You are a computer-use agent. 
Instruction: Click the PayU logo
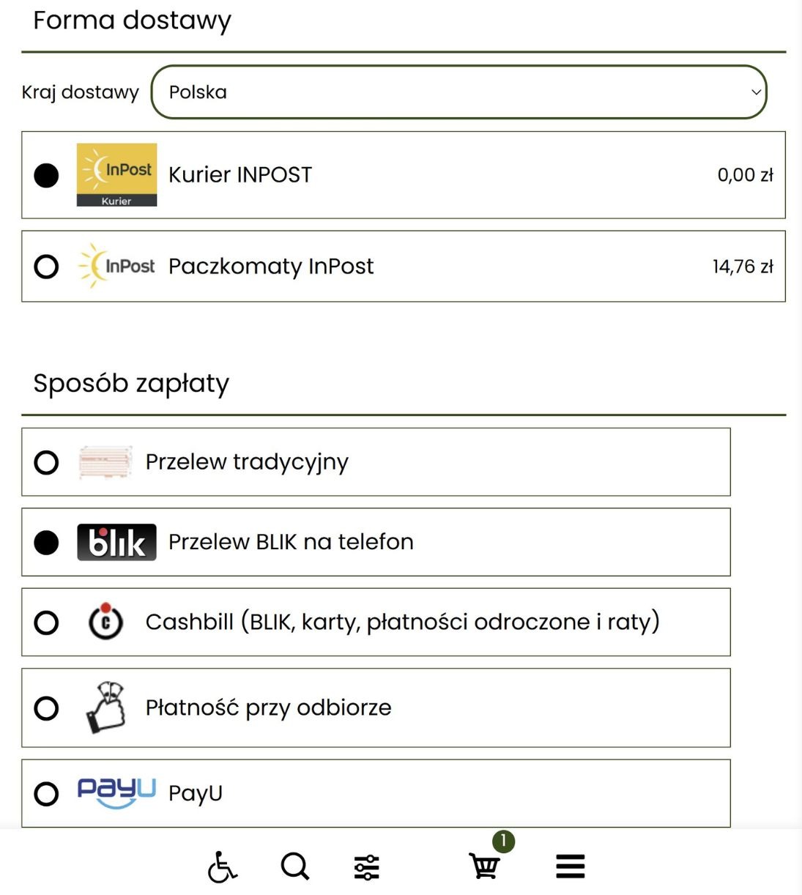pos(116,793)
